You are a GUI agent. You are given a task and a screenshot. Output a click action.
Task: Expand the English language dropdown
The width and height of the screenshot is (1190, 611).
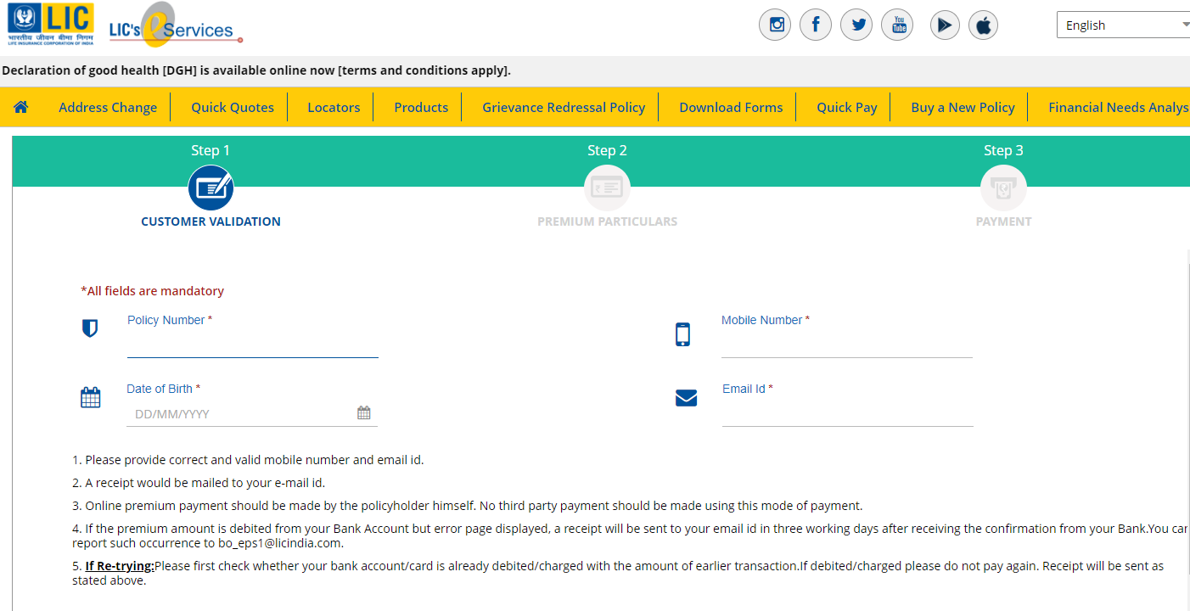[x=1123, y=25]
